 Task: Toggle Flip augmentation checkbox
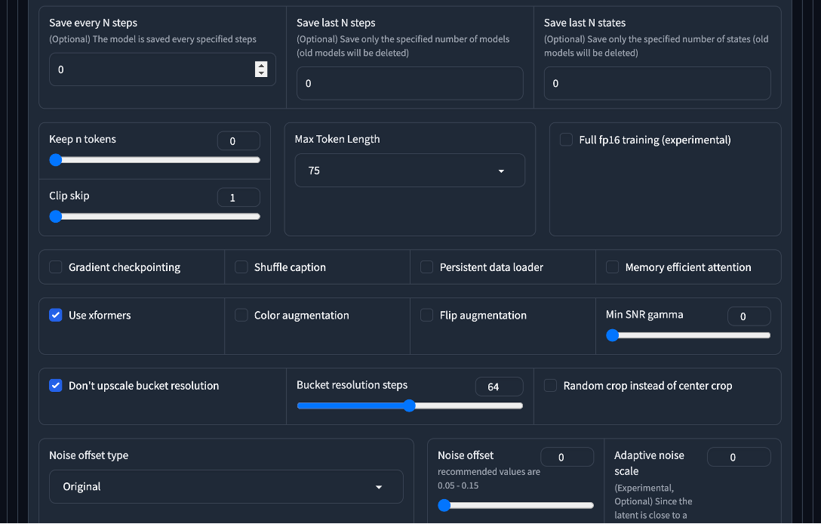427,316
